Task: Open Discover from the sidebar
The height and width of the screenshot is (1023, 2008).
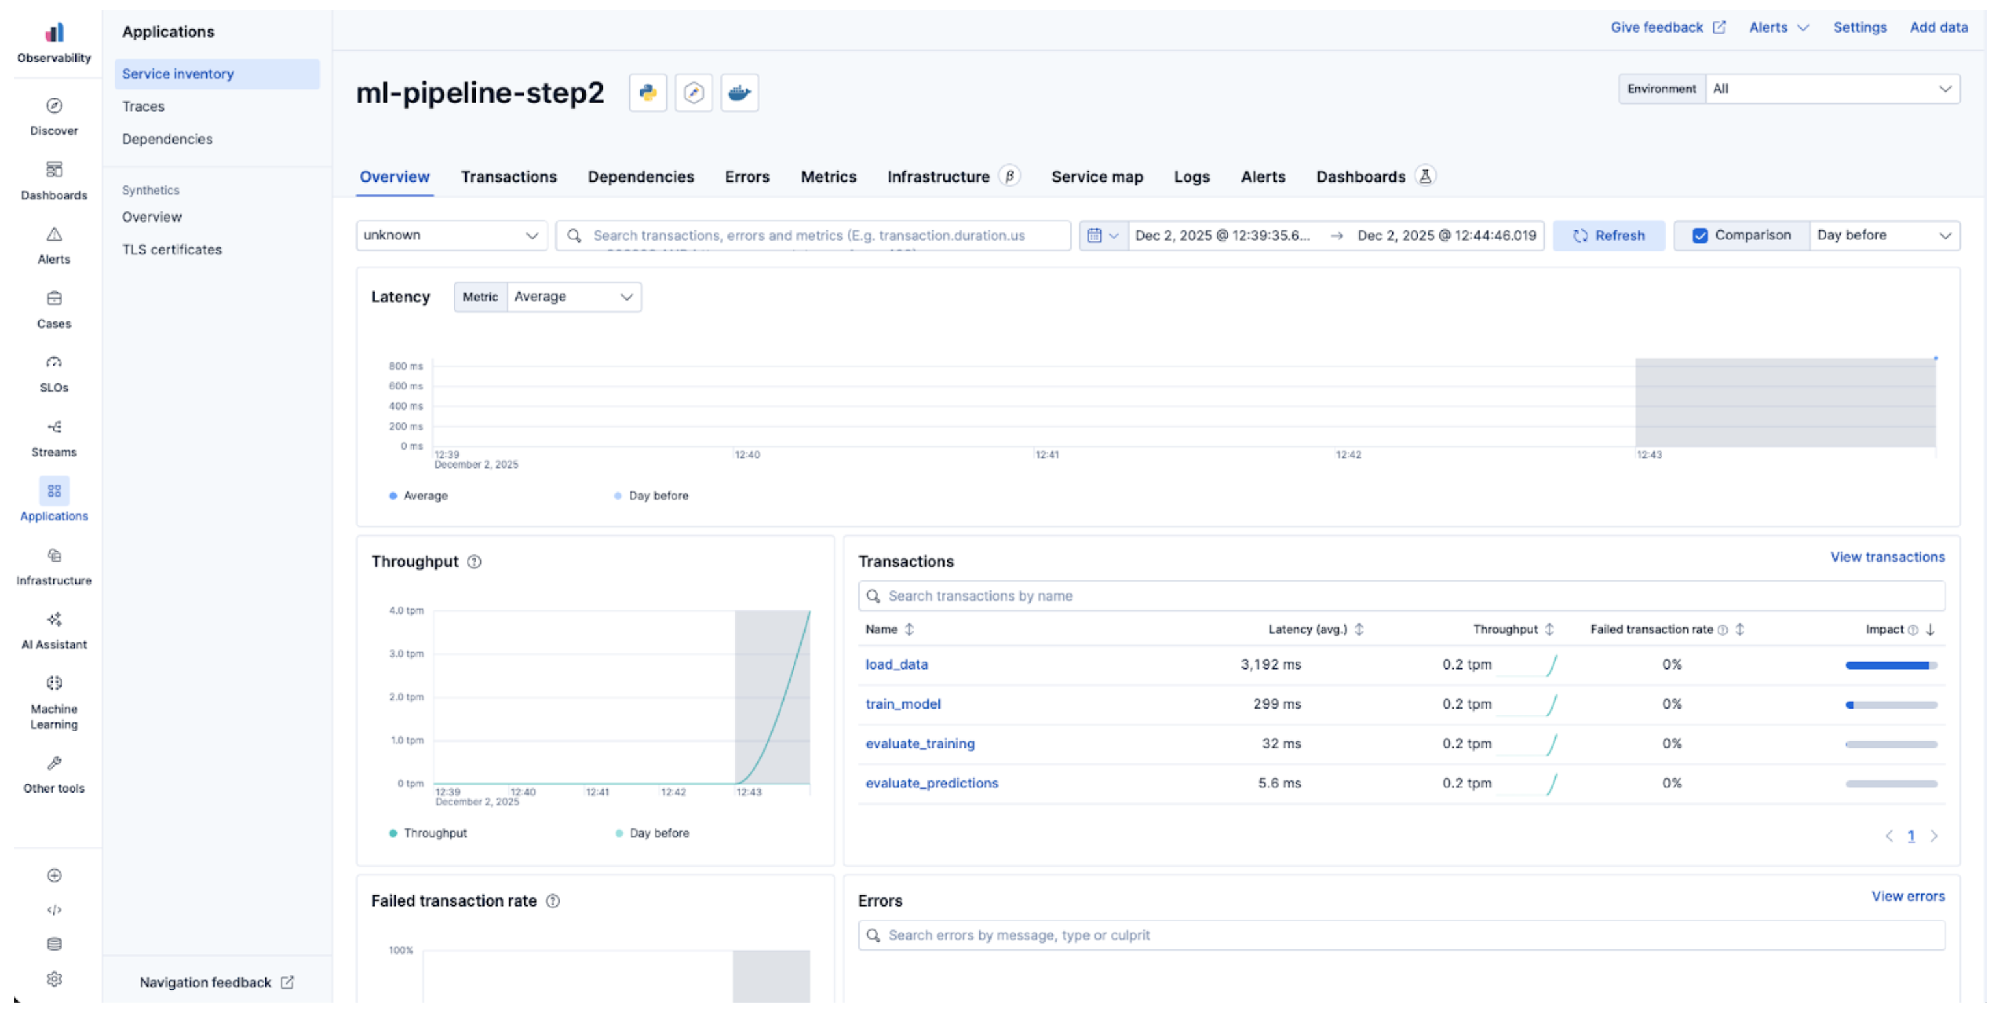Action: click(x=54, y=116)
